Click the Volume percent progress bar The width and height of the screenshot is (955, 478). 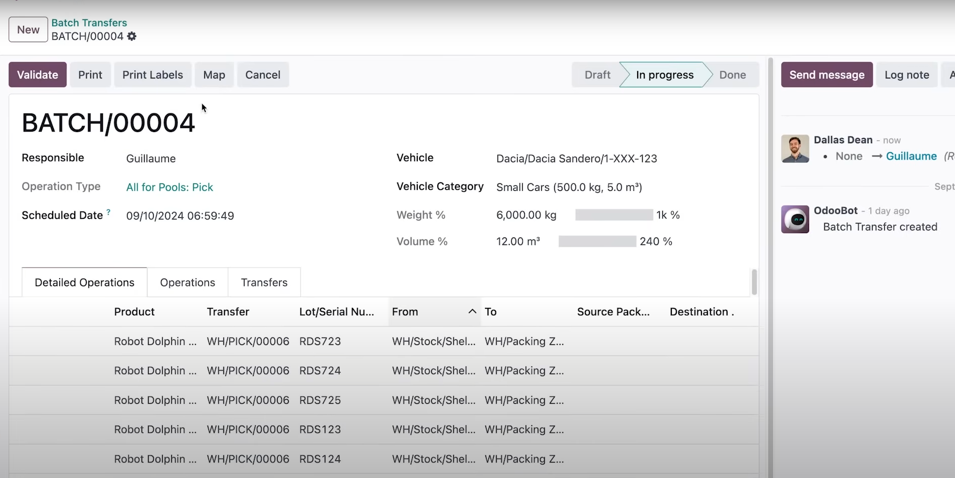coord(597,242)
